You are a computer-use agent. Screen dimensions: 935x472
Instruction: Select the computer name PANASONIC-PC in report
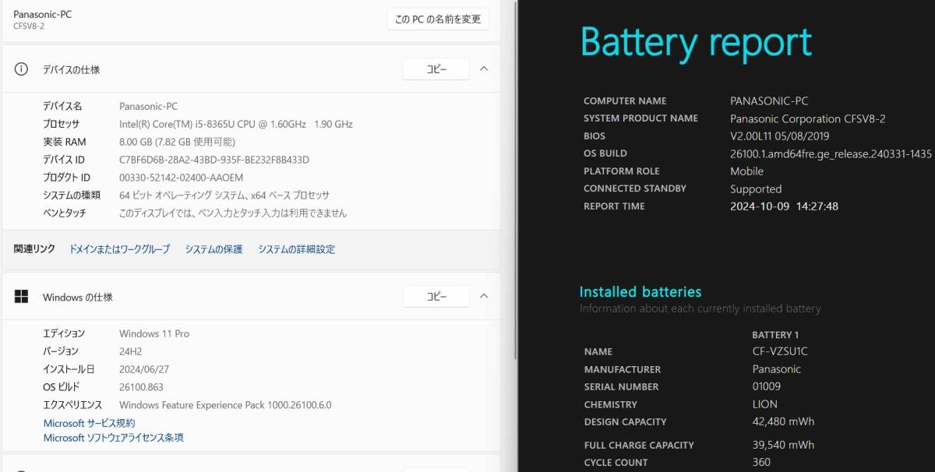coord(769,101)
